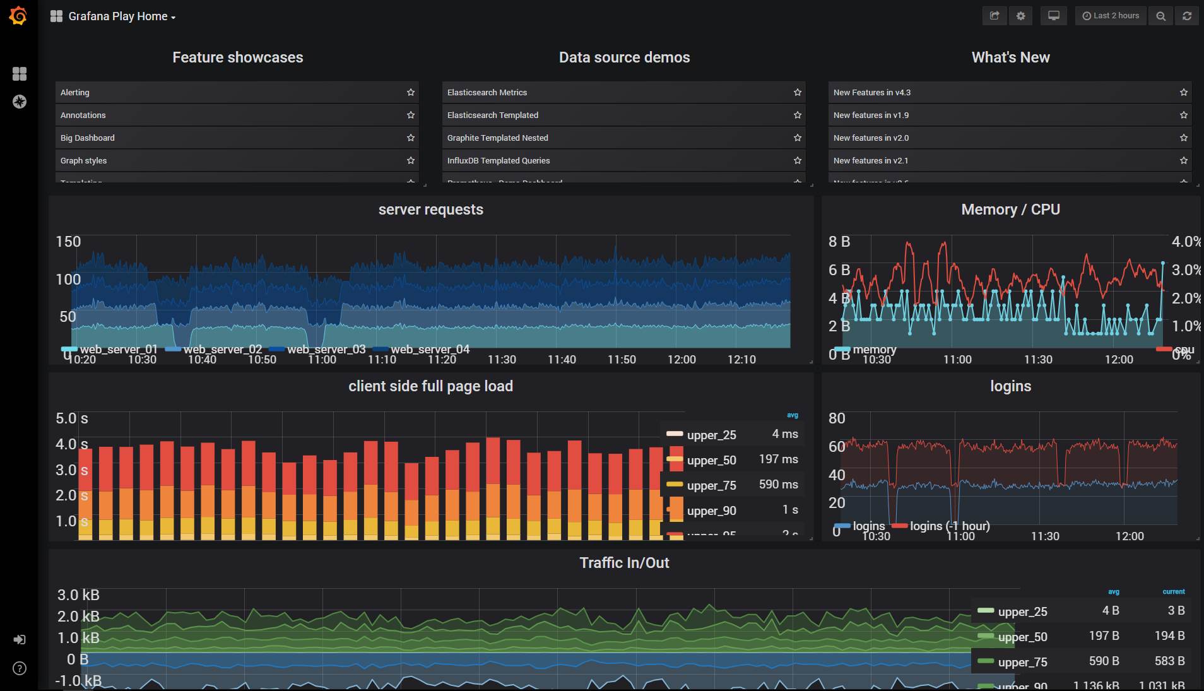Star the New Features in v4.3 dashboard
Screen dimensions: 1204x691
tap(1184, 92)
